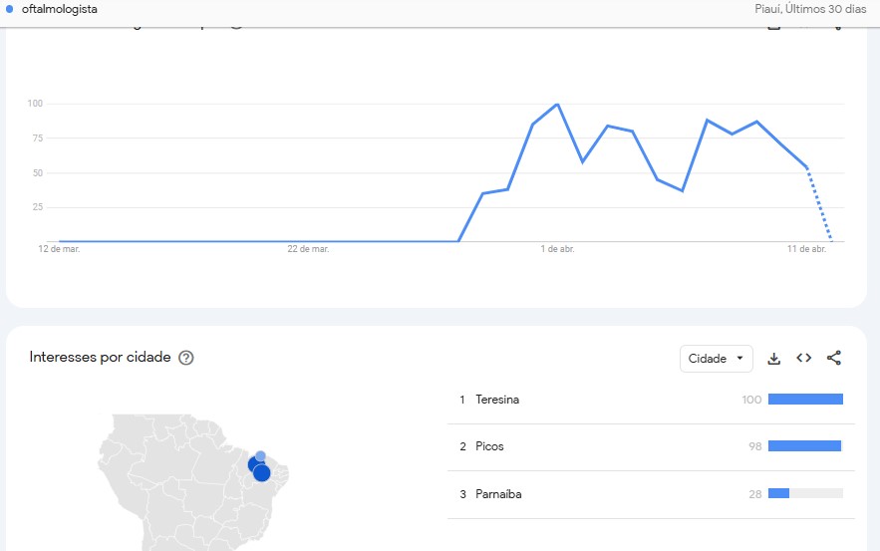This screenshot has height=551, width=880.
Task: Open help icon beside Interesses por cidade
Action: tap(185, 358)
